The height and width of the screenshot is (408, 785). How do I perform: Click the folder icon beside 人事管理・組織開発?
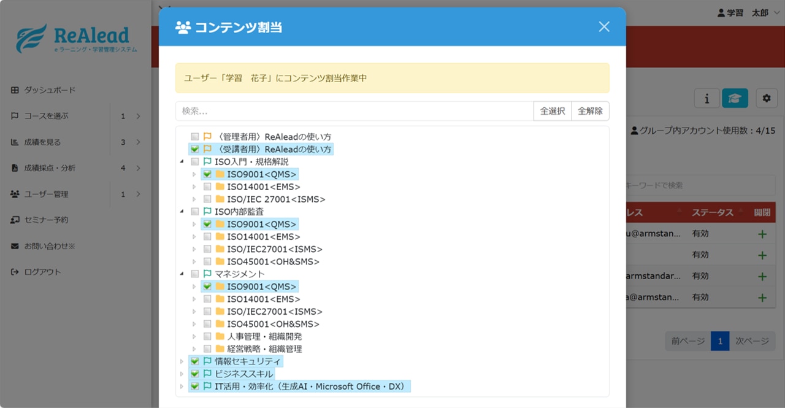coord(220,336)
